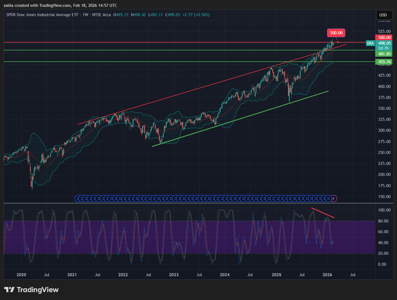
Task: Open the USD currency selector
Action: tap(383, 15)
